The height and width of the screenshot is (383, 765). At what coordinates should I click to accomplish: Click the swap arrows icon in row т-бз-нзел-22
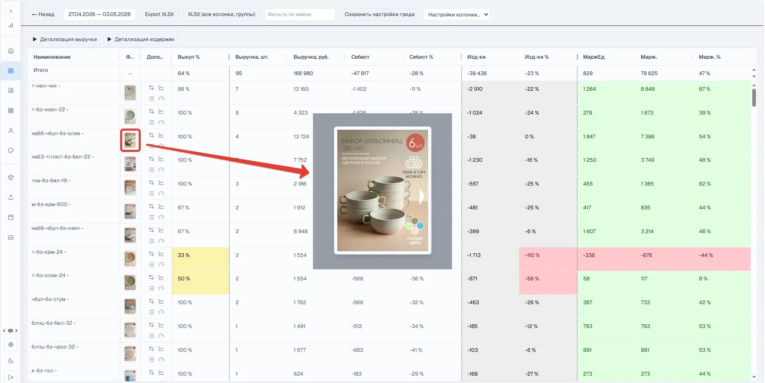151,111
